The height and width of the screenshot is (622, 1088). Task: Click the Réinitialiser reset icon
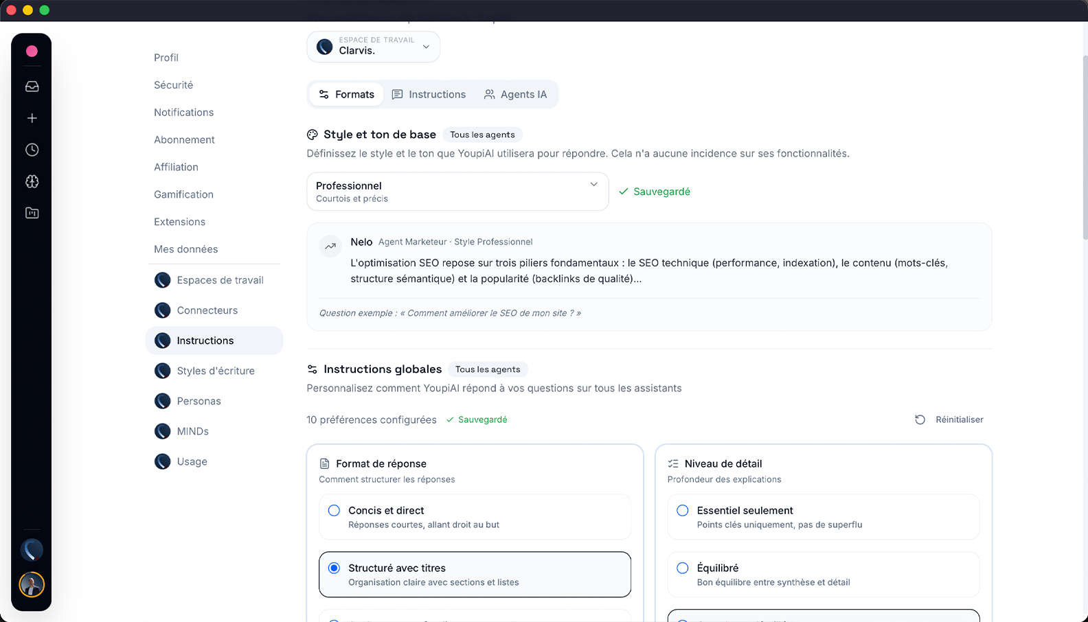[x=920, y=419]
